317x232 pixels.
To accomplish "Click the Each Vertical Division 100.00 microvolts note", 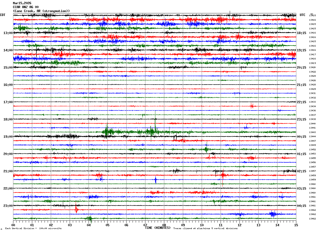I will (x=34, y=229).
